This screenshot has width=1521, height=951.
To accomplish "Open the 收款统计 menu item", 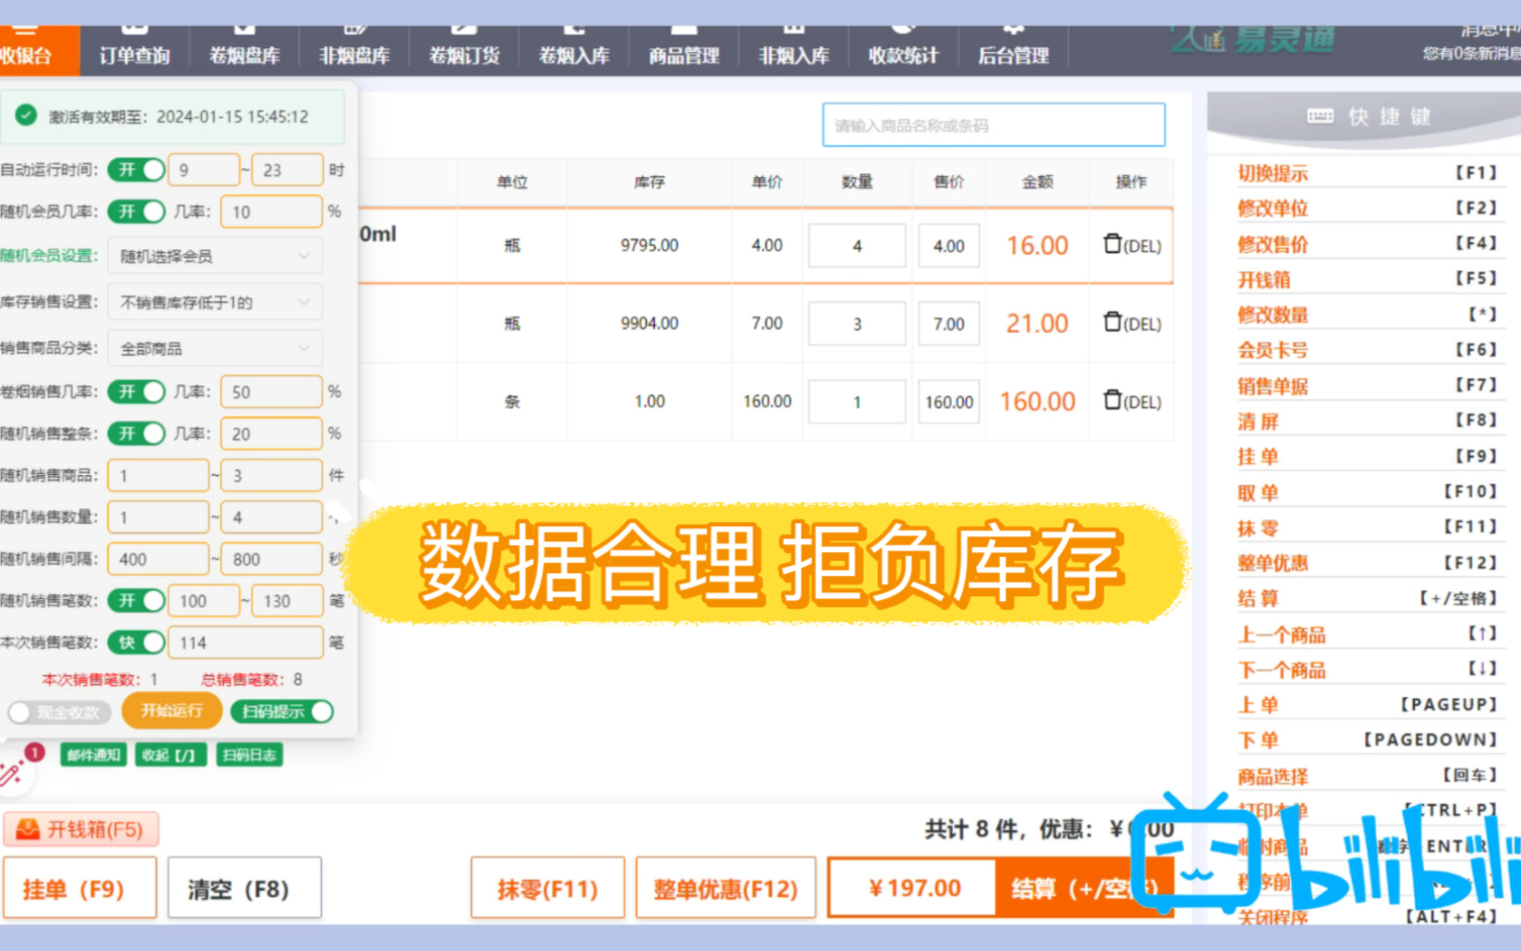I will pos(903,50).
